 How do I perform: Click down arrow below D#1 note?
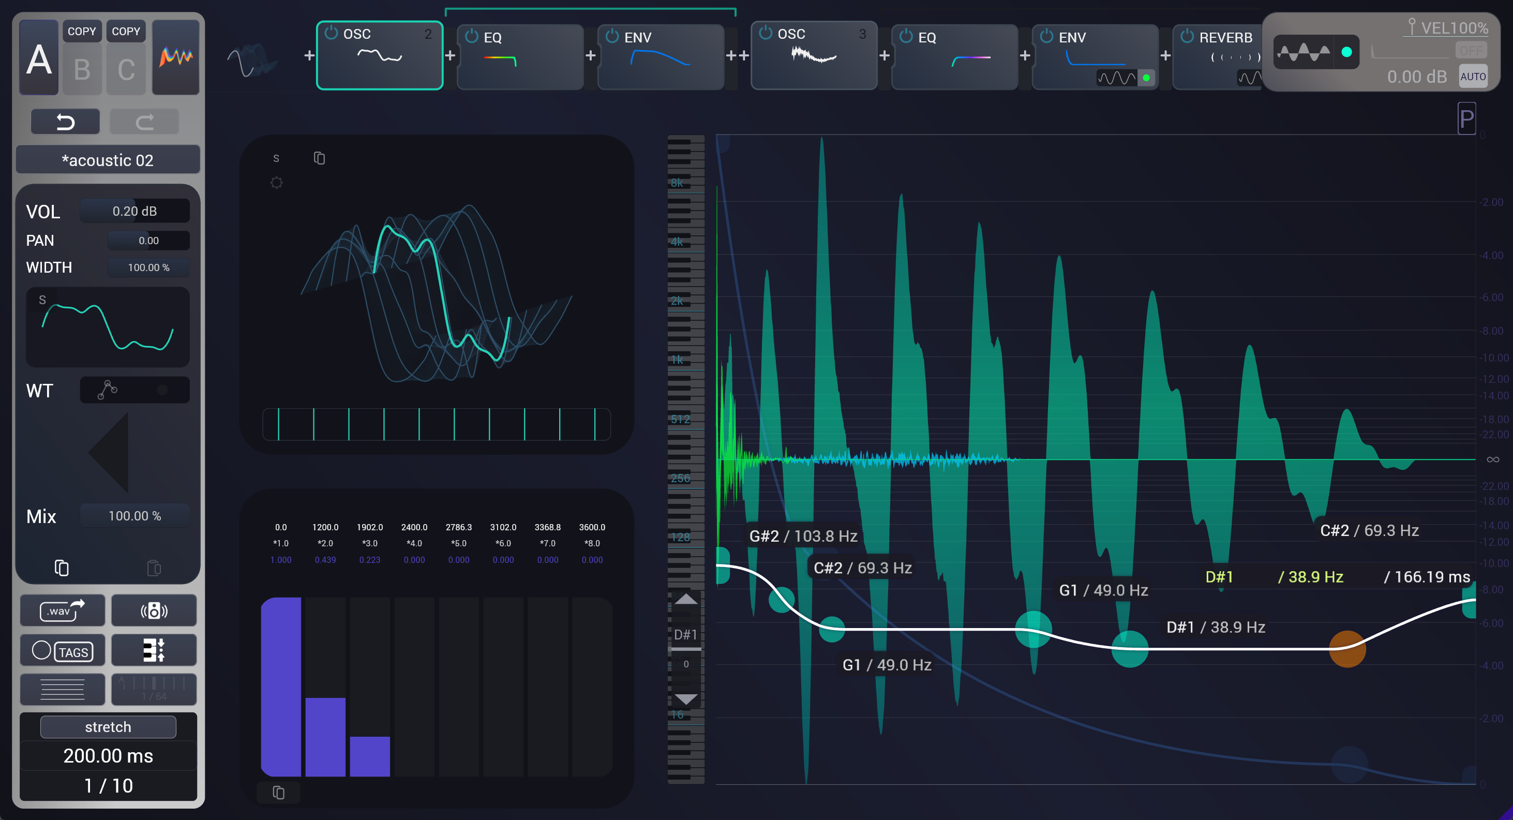(685, 699)
